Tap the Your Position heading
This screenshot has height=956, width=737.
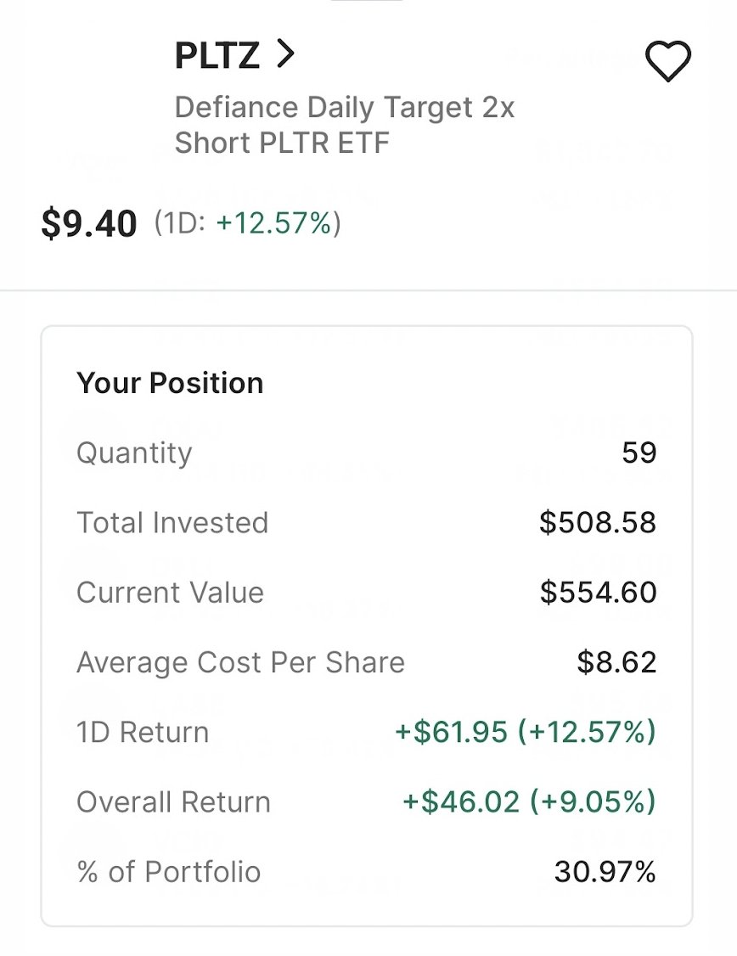click(170, 384)
